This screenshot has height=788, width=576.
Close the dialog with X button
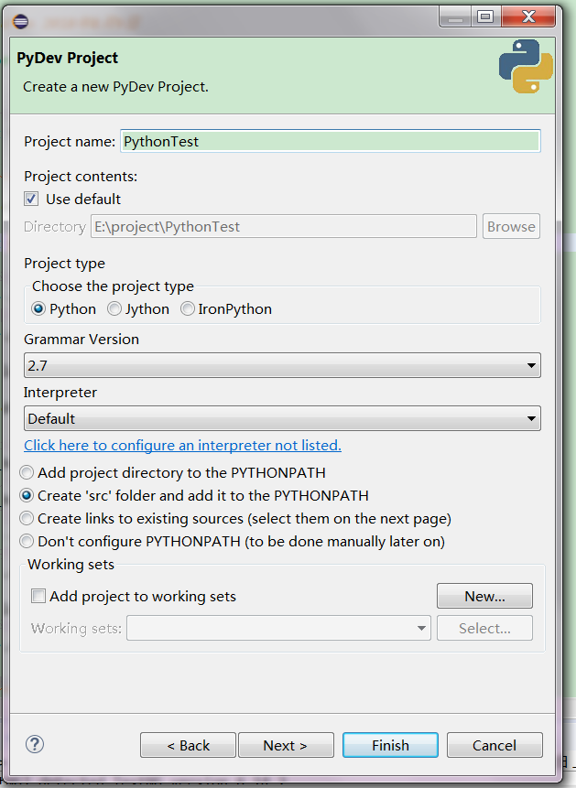click(x=528, y=18)
